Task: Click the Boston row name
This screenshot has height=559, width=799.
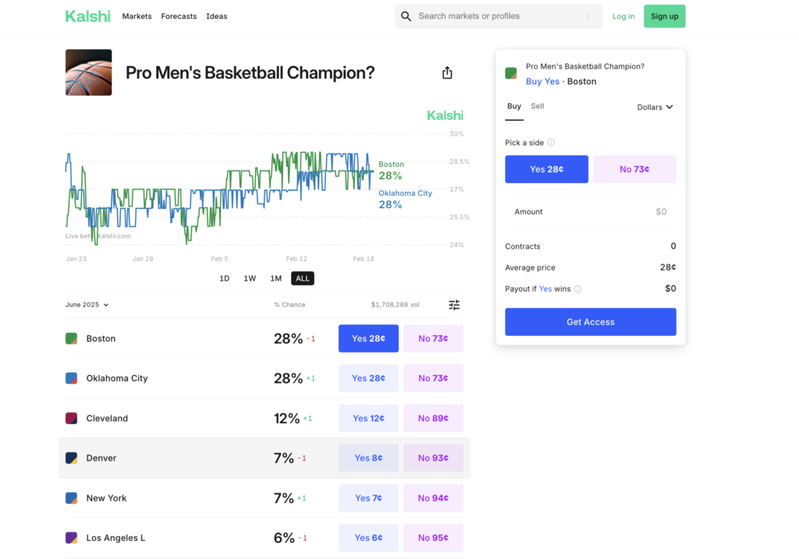Action: (101, 338)
